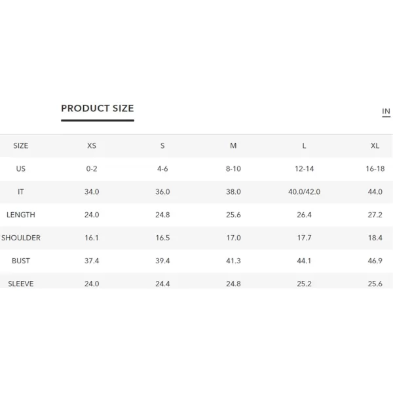Image resolution: width=393 pixels, height=393 pixels.
Task: Select the S size column header
Action: [162, 145]
